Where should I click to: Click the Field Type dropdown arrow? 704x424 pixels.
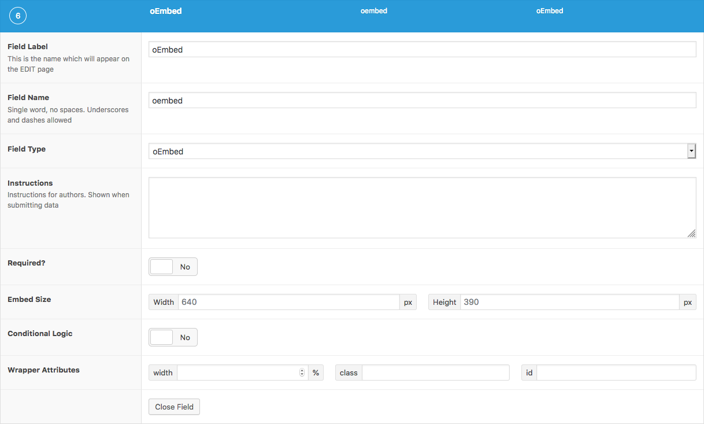coord(691,152)
